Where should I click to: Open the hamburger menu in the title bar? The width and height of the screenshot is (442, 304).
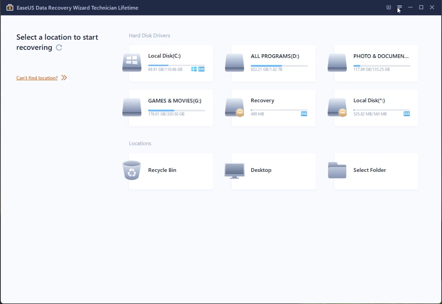tap(399, 7)
